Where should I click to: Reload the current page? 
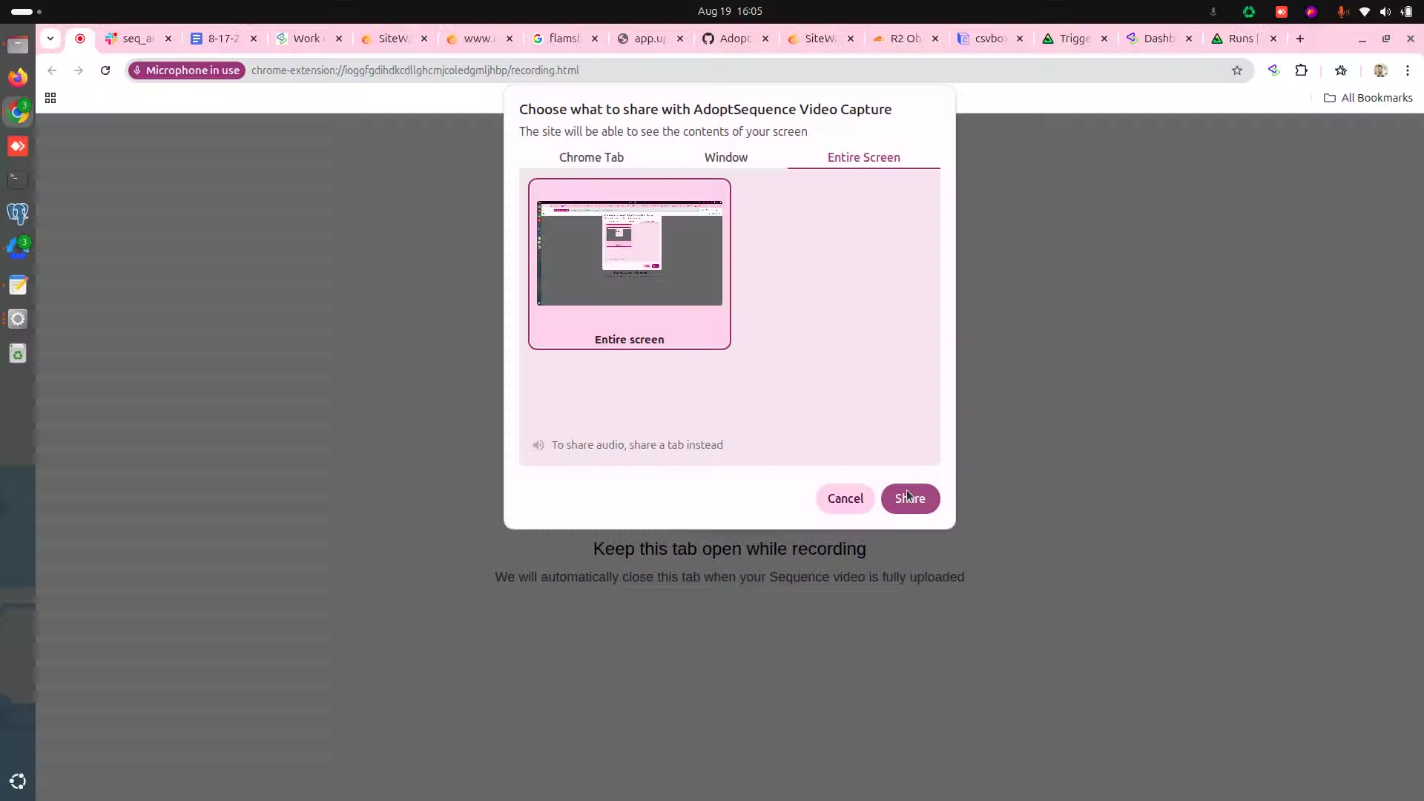[105, 70]
